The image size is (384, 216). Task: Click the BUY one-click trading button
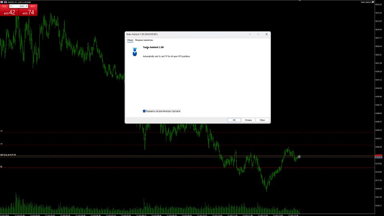(32, 6)
